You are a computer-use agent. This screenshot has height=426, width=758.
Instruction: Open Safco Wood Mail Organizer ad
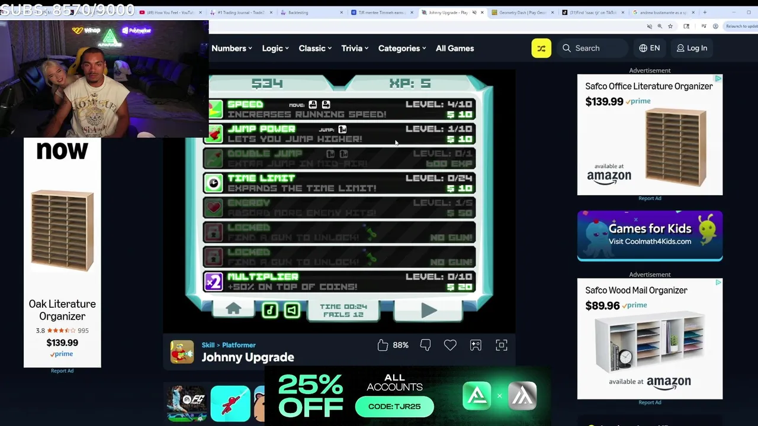point(650,339)
